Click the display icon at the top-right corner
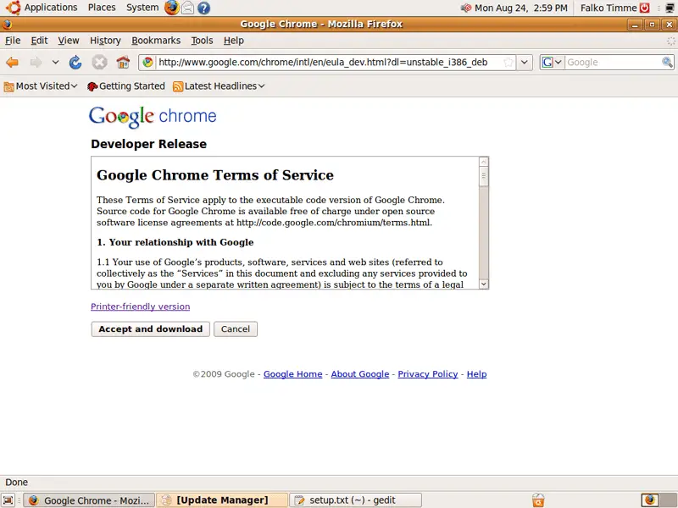The image size is (678, 508). coord(670,8)
